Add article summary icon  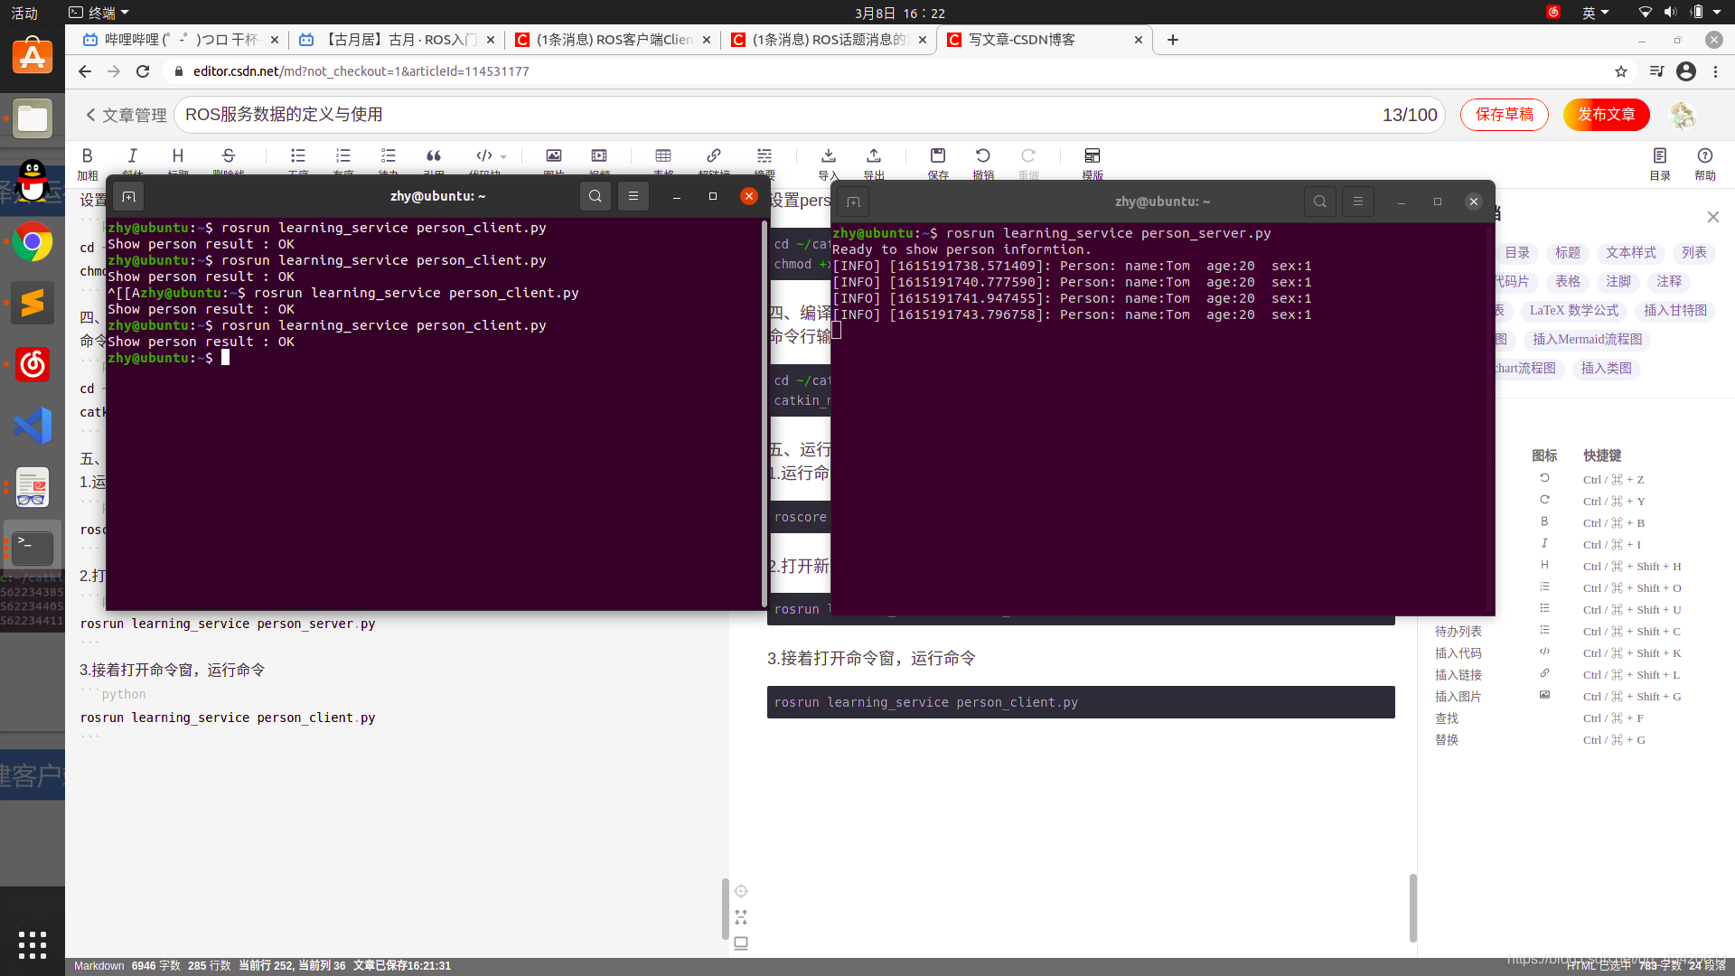click(764, 155)
